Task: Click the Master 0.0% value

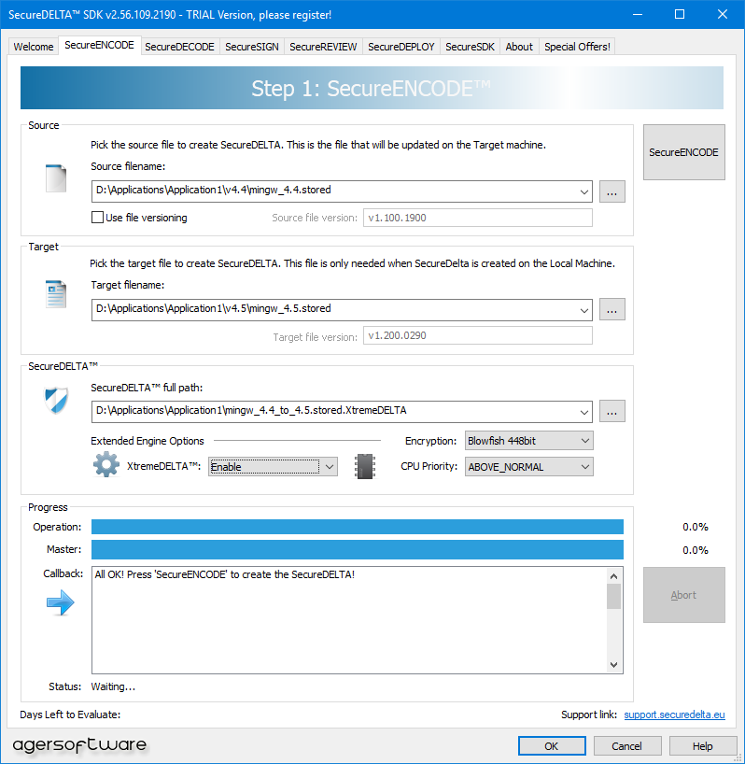Action: pos(695,550)
